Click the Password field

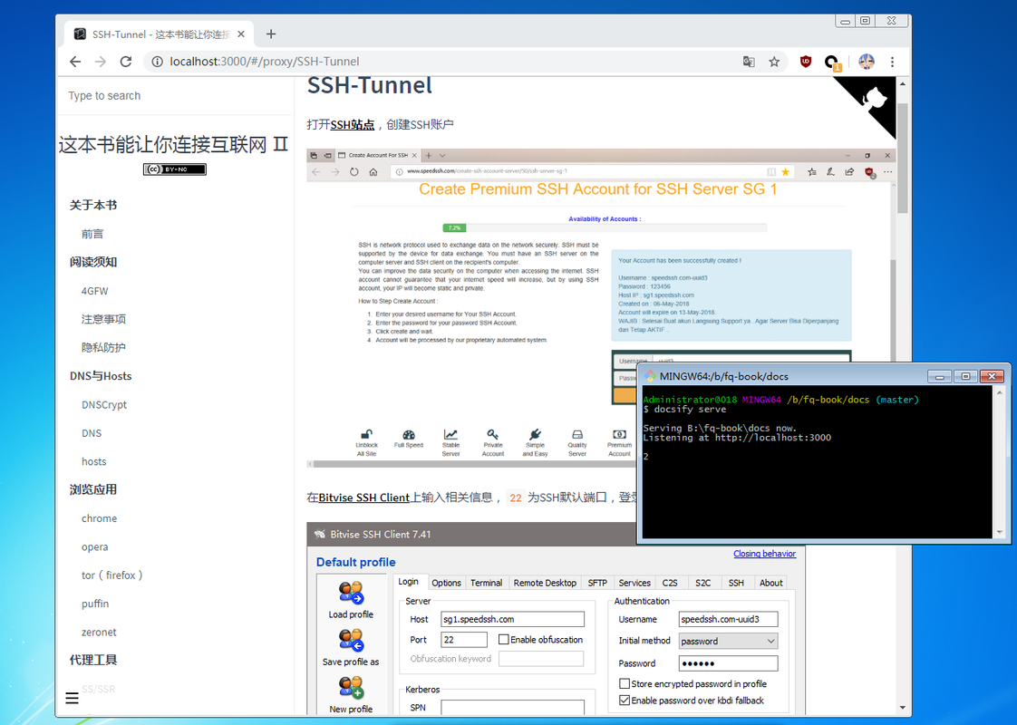[728, 663]
